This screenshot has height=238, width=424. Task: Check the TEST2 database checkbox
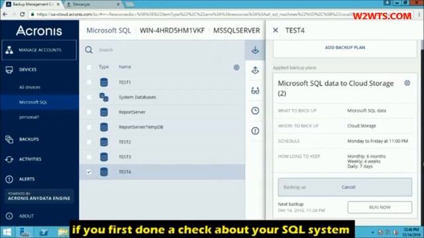click(89, 142)
